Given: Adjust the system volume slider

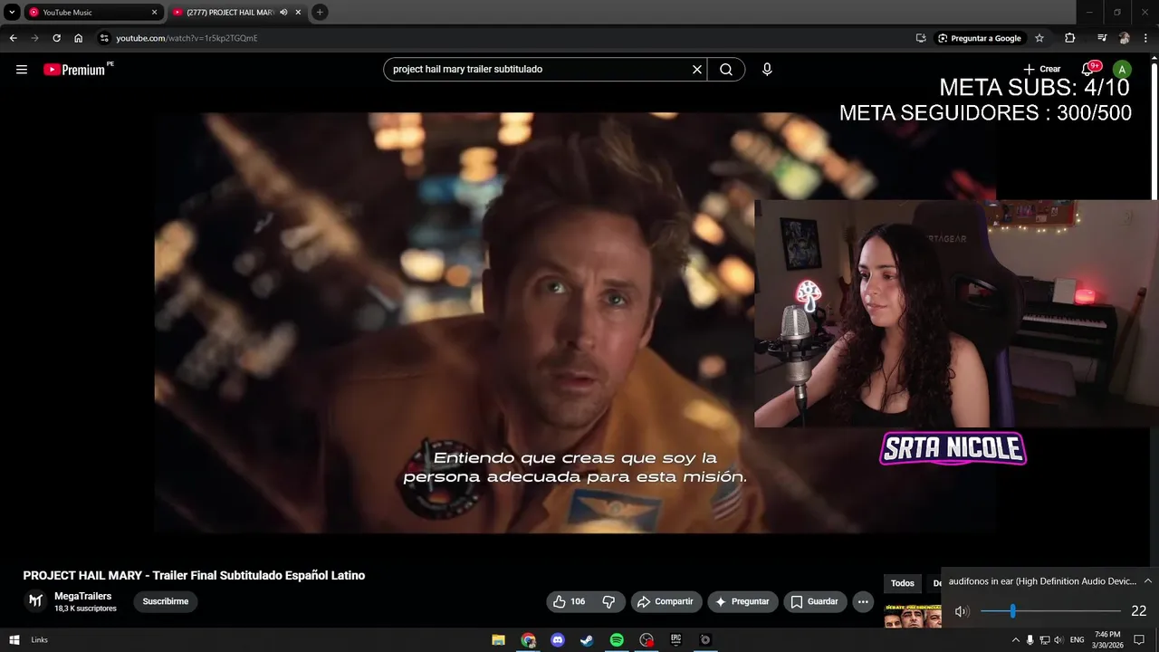Looking at the screenshot, I should pos(1050,611).
